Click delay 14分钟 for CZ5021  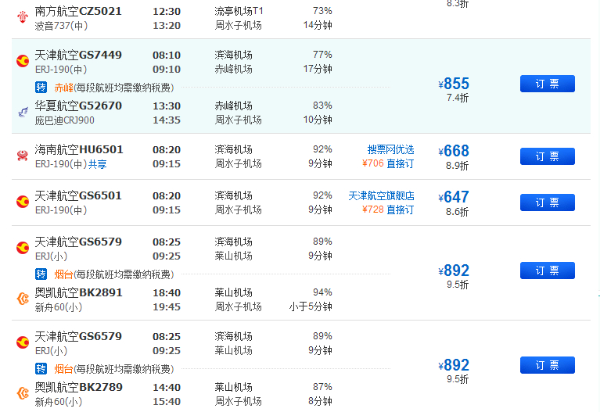[x=318, y=25]
